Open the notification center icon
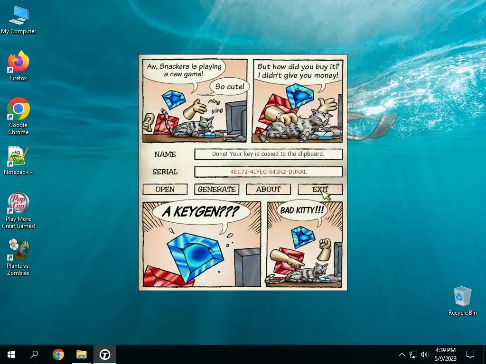 [x=470, y=355]
